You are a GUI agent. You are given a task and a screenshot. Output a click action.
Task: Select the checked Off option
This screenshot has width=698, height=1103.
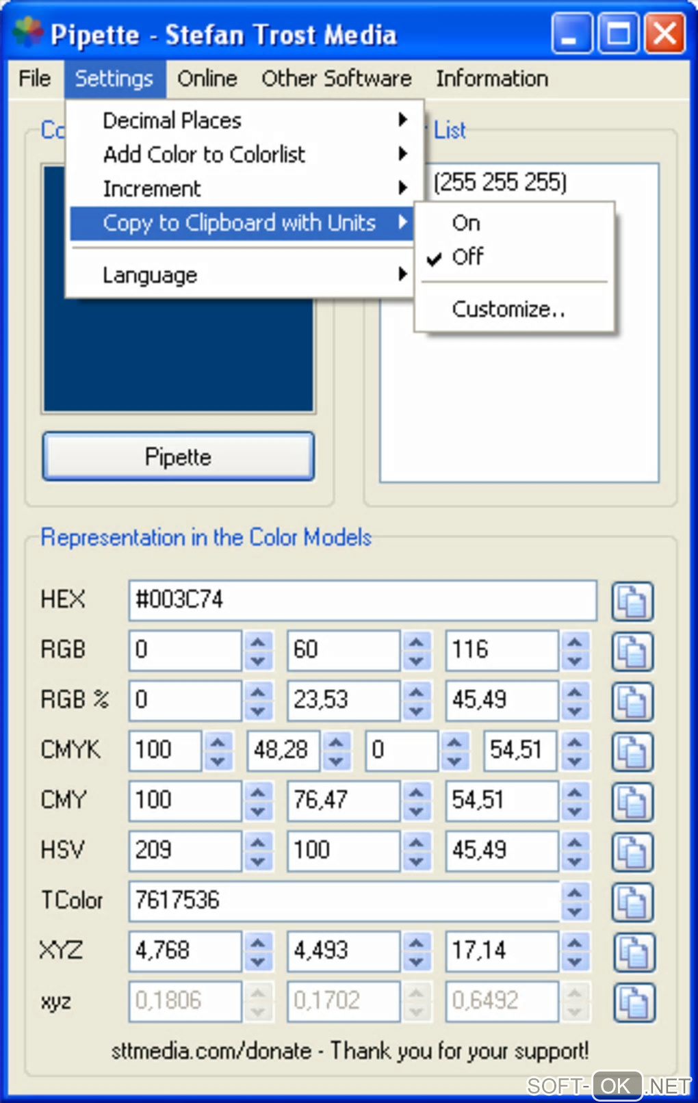[467, 257]
